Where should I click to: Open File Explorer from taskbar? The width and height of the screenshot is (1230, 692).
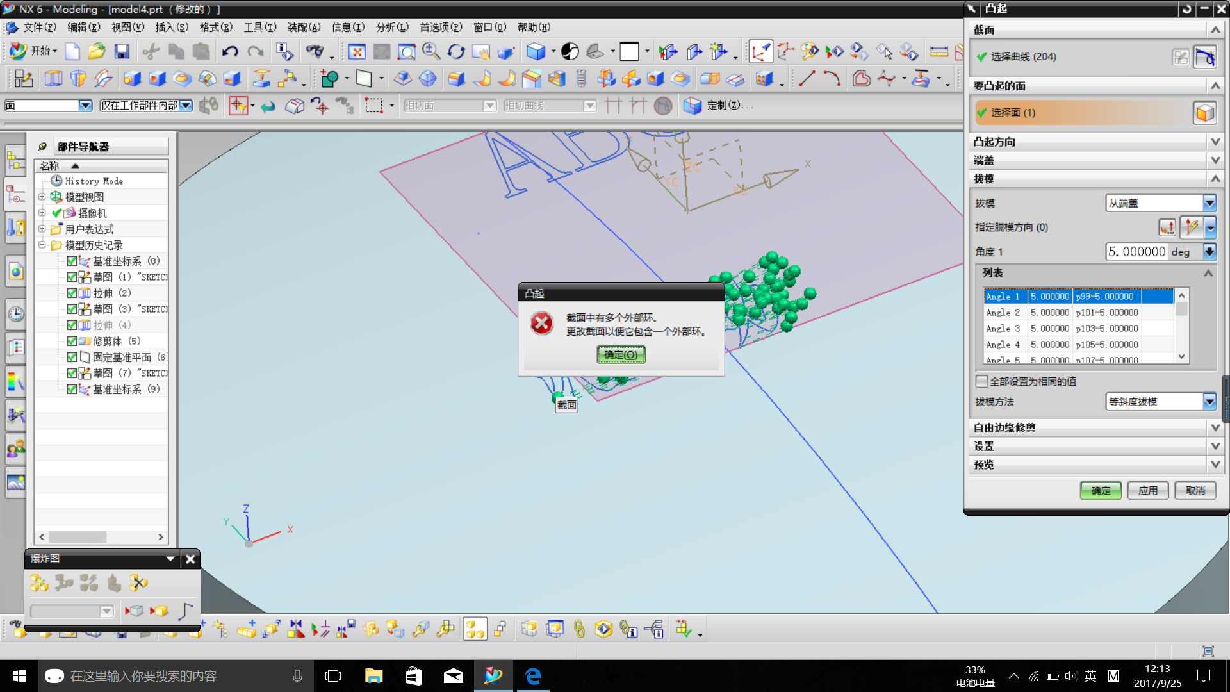pos(373,676)
